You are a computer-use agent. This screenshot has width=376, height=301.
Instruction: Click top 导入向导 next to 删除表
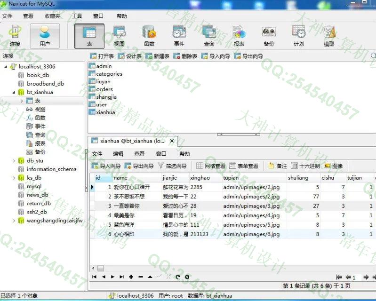click(216, 56)
